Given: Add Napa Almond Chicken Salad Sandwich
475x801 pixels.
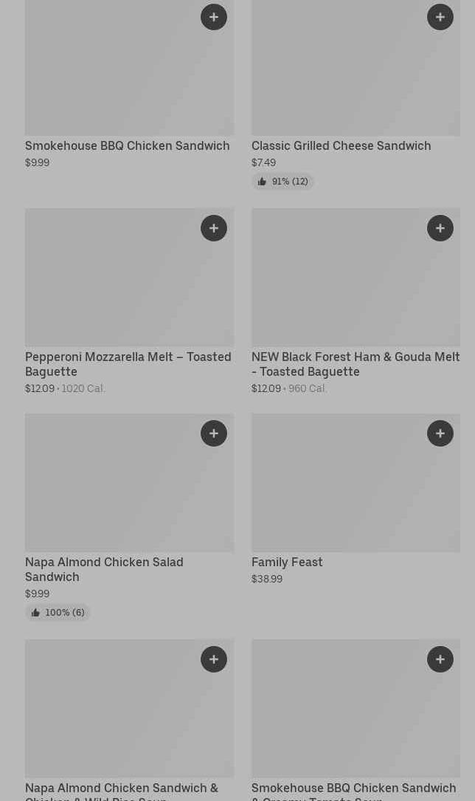Looking at the screenshot, I should [x=214, y=433].
